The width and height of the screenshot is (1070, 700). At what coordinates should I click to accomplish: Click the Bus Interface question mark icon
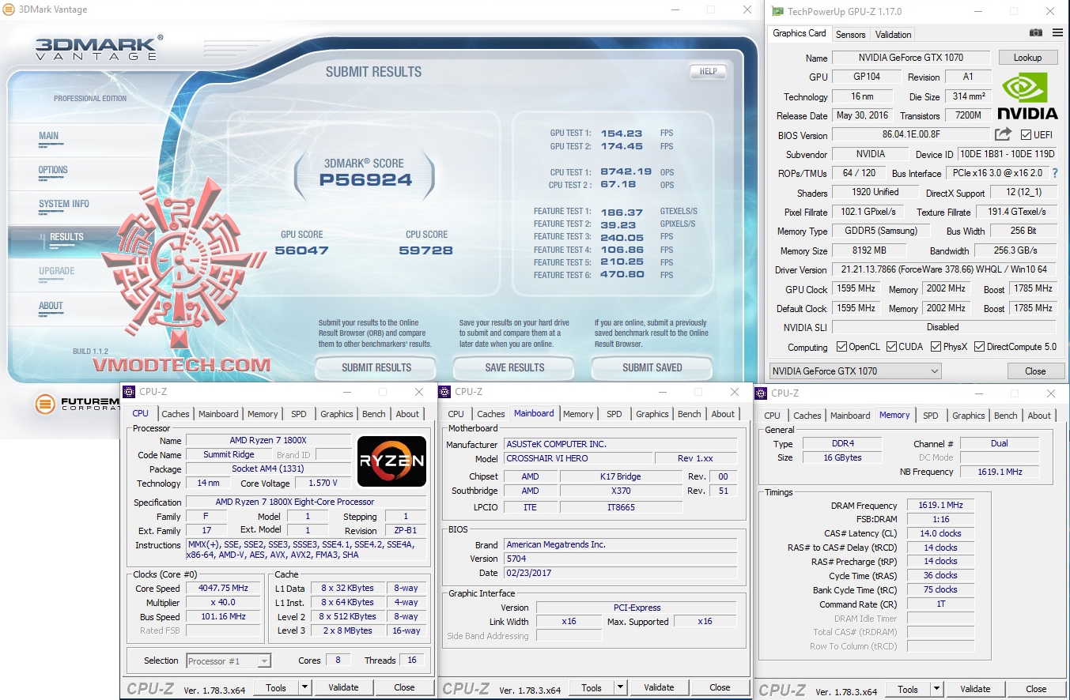click(1057, 172)
